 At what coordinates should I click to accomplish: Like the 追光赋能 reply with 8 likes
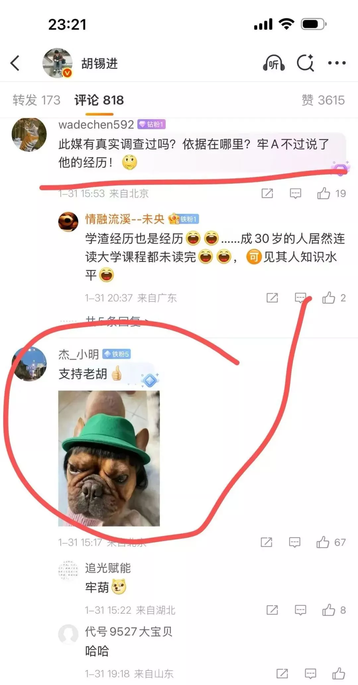click(328, 610)
